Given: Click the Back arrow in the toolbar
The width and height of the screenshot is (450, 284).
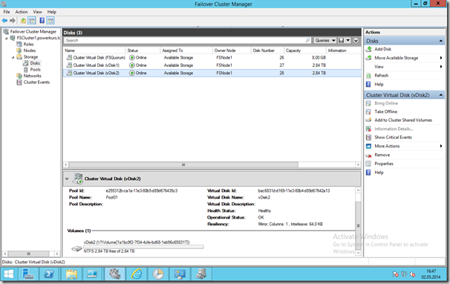Looking at the screenshot, I should [x=4, y=20].
